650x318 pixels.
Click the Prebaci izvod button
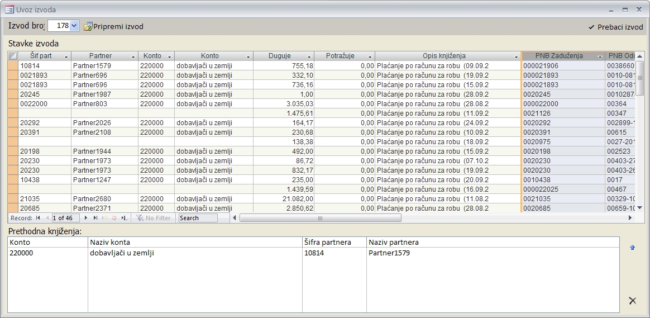pos(616,27)
